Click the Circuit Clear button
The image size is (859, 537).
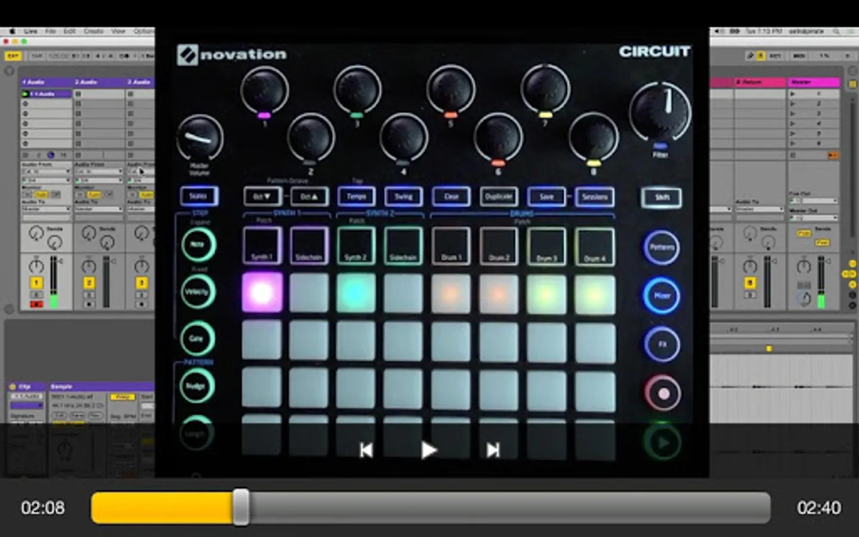tap(451, 196)
